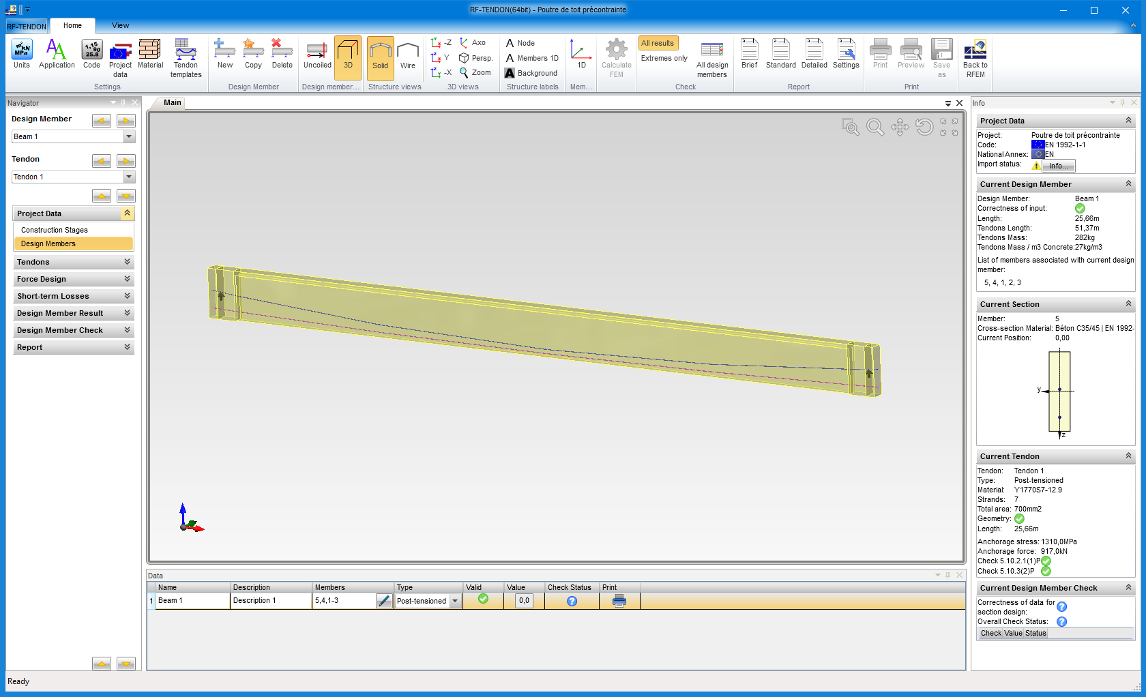Open the Code settings
The height and width of the screenshot is (697, 1146).
91,54
